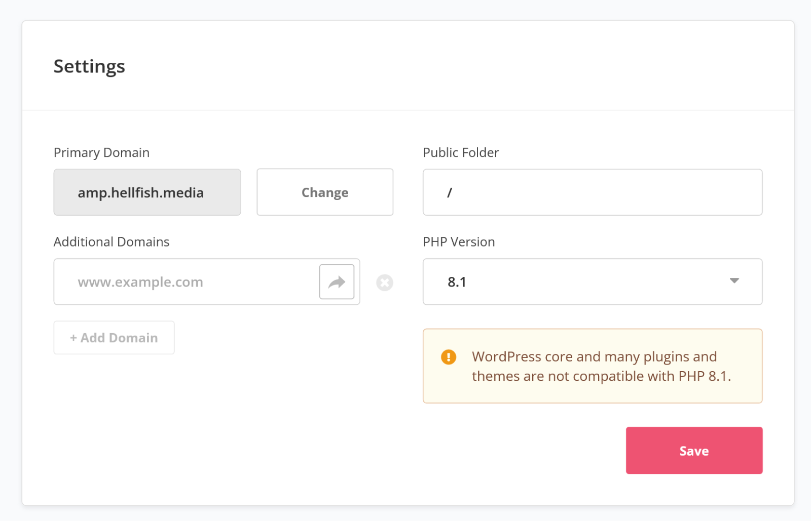
Task: Click the PHP Version label
Action: tap(459, 242)
